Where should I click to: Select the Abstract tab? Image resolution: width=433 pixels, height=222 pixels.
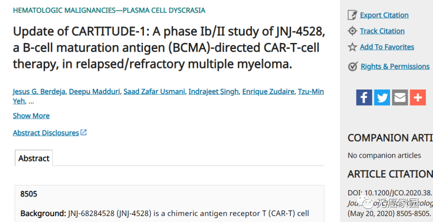pos(34,158)
